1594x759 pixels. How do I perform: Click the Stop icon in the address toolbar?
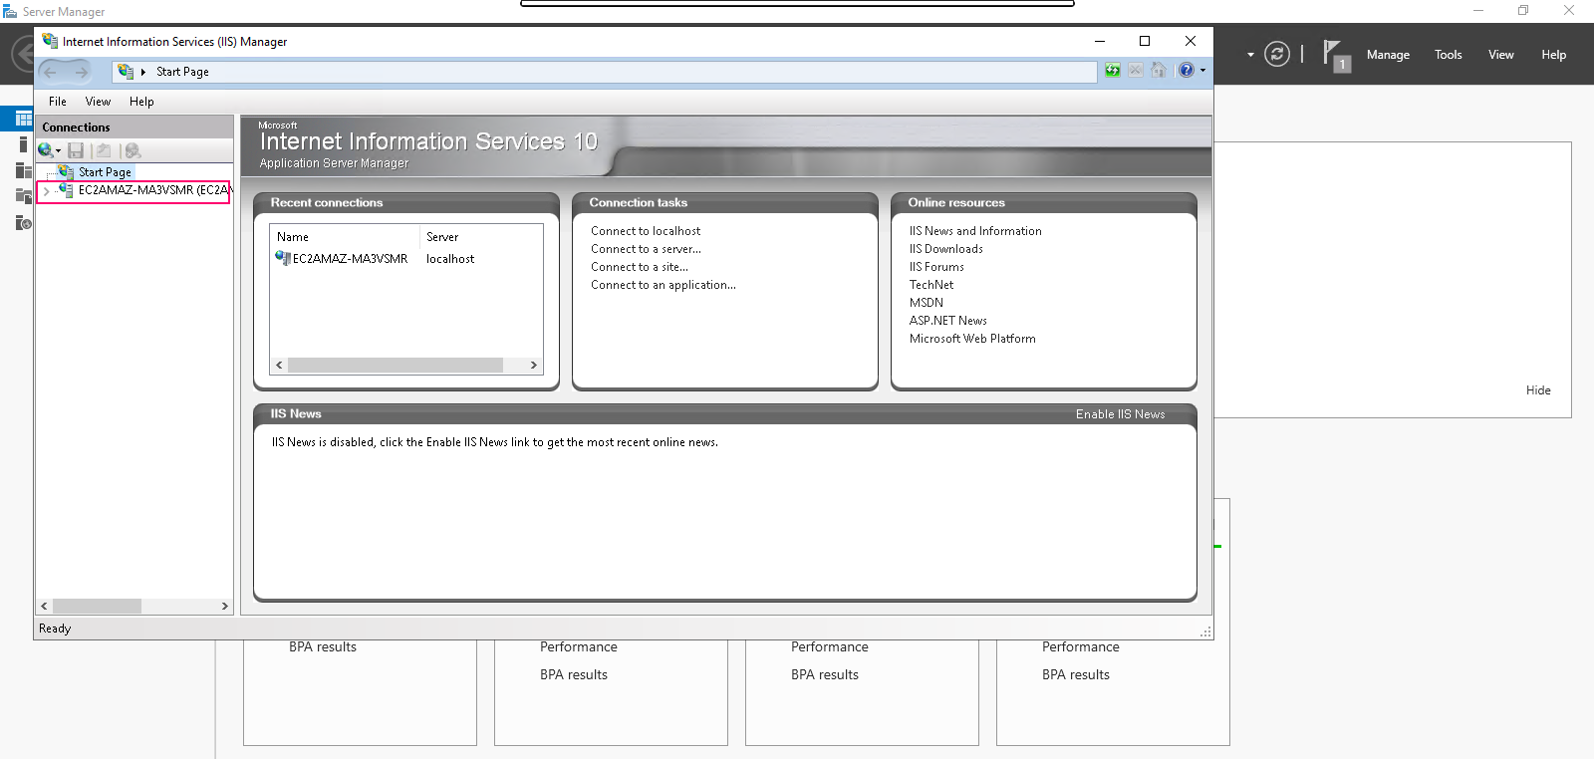coord(1136,70)
